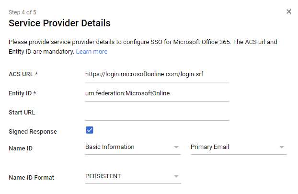Click the Service Provider Details heading
298x194 pixels.
[x=59, y=23]
